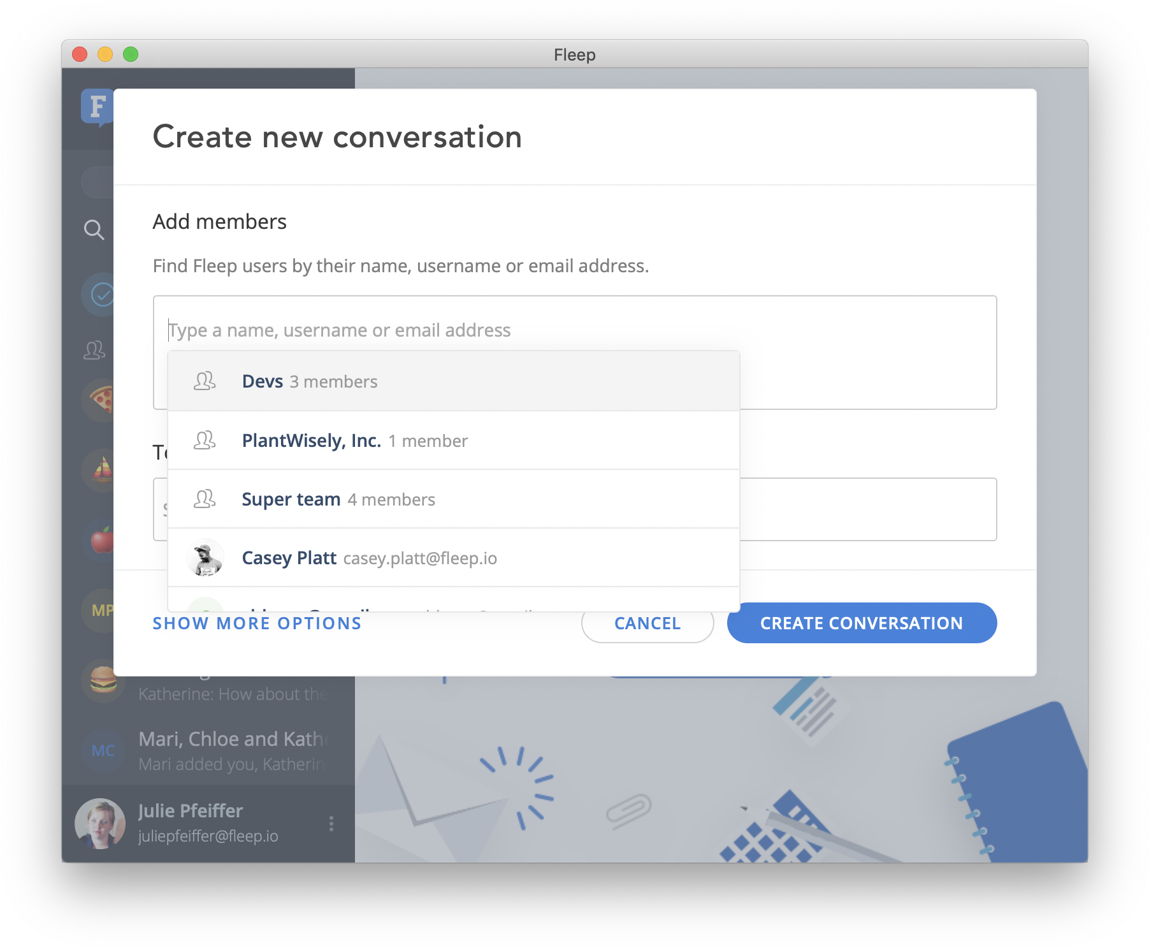Click the Julie Pfeiffer name
The width and height of the screenshot is (1149, 948).
[191, 811]
